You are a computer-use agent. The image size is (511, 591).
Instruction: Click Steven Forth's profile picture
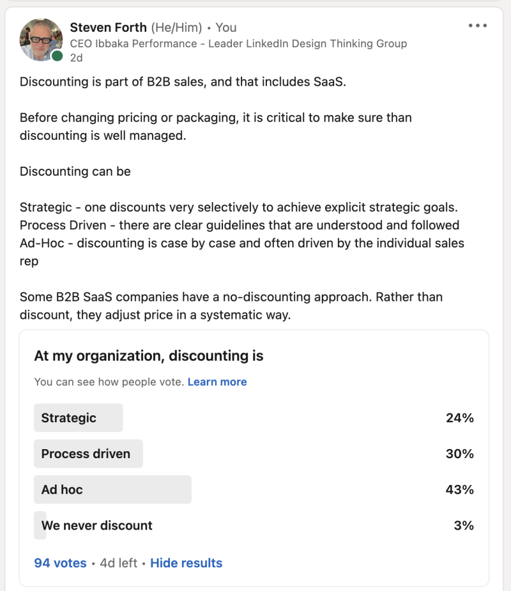coord(40,40)
